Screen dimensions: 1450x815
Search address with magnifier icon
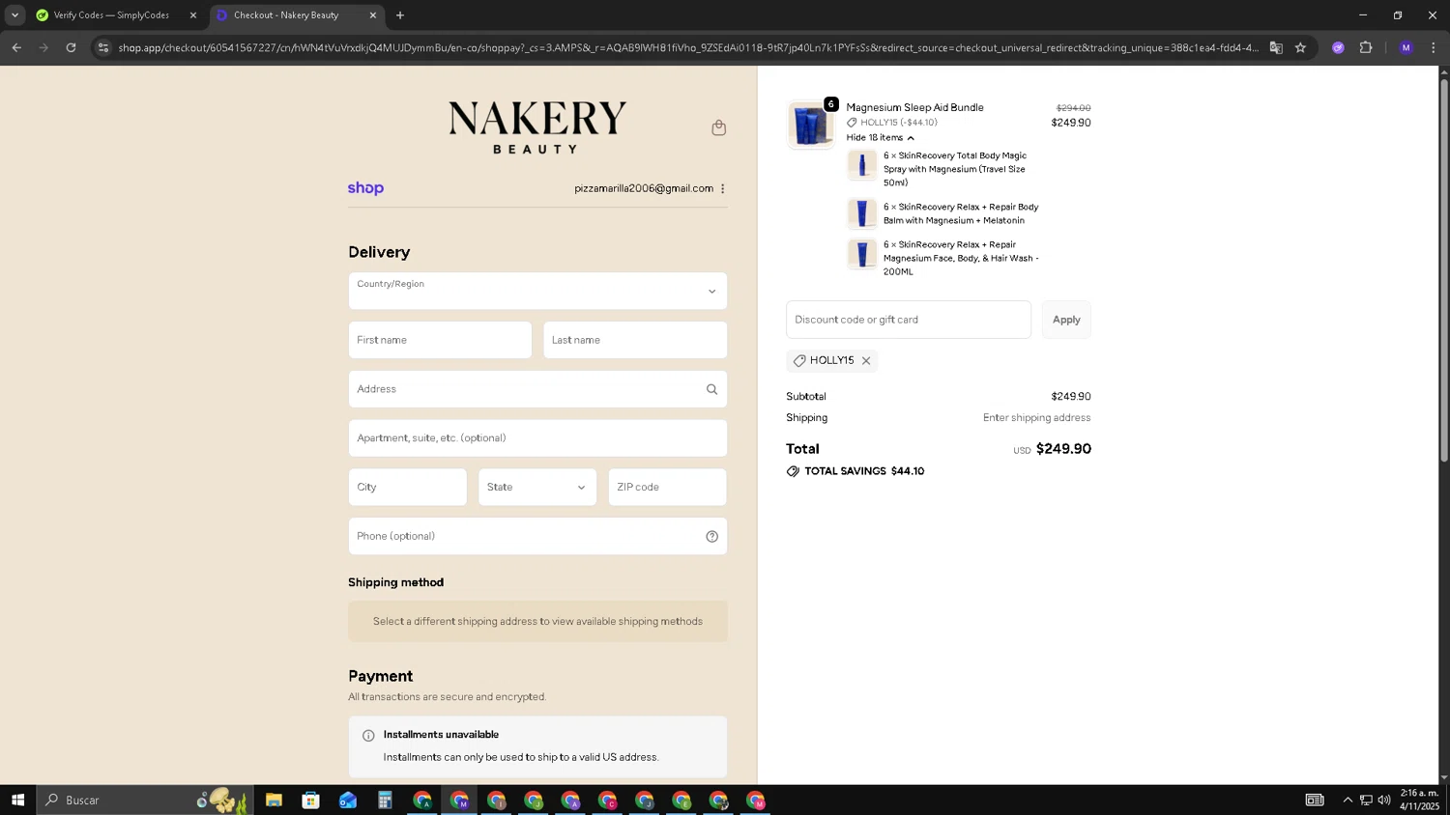pos(711,389)
